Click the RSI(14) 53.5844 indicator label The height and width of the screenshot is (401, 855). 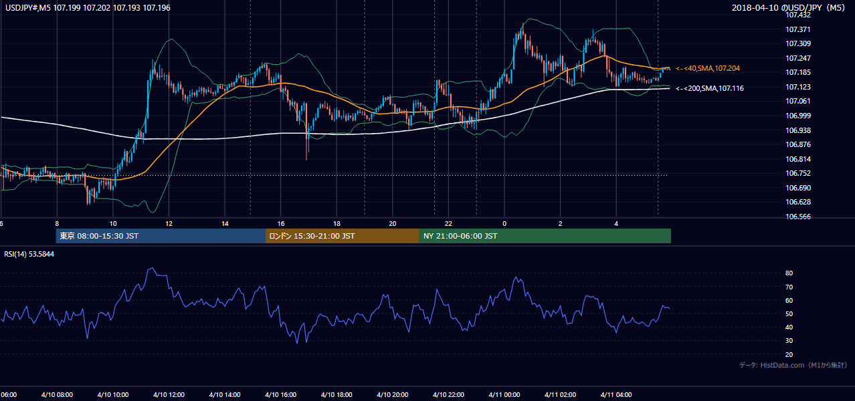[x=29, y=254]
